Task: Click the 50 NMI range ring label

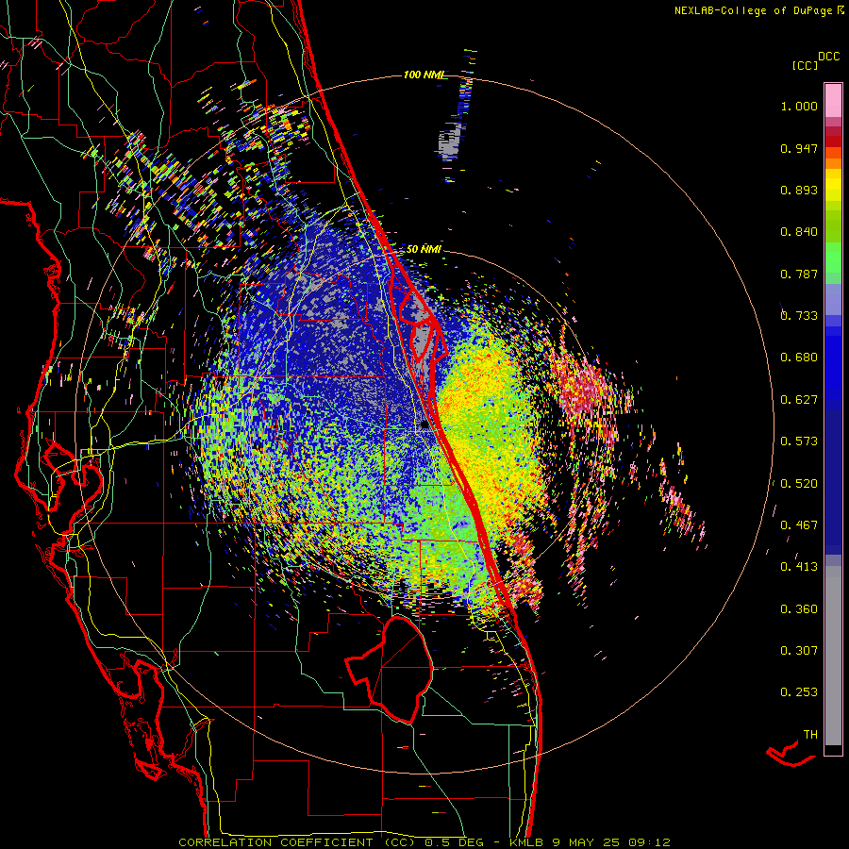Action: (424, 249)
